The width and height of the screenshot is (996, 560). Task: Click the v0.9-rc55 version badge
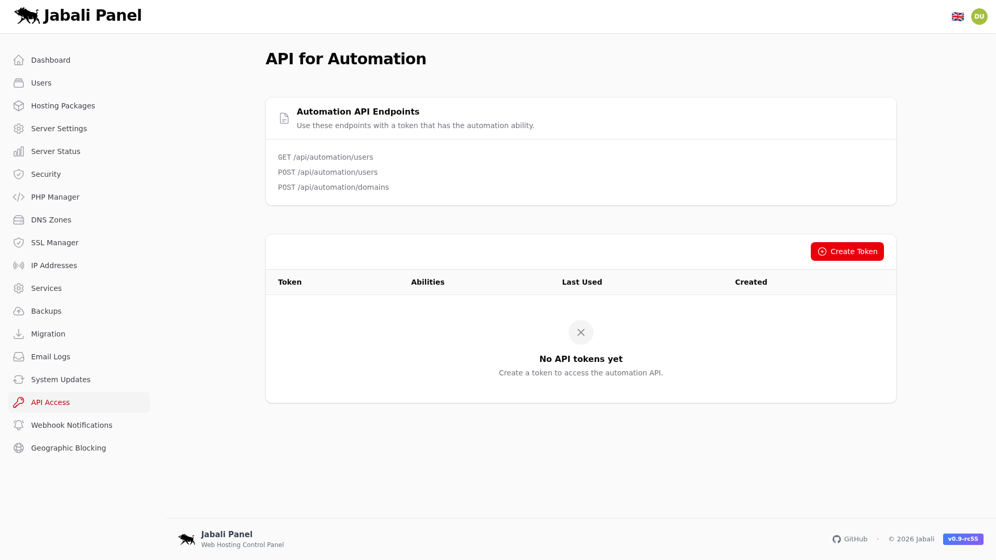(x=963, y=539)
